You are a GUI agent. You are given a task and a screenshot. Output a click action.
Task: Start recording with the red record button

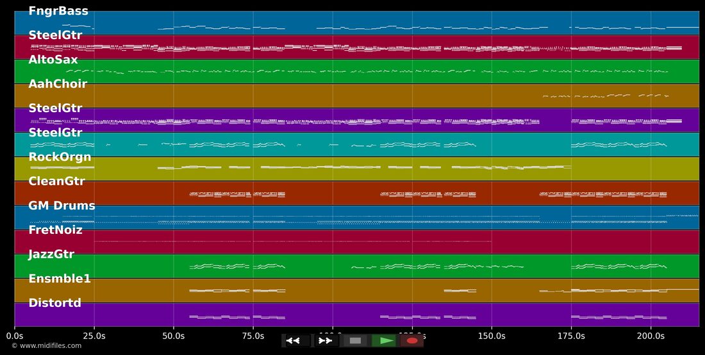pyautogui.click(x=412, y=341)
